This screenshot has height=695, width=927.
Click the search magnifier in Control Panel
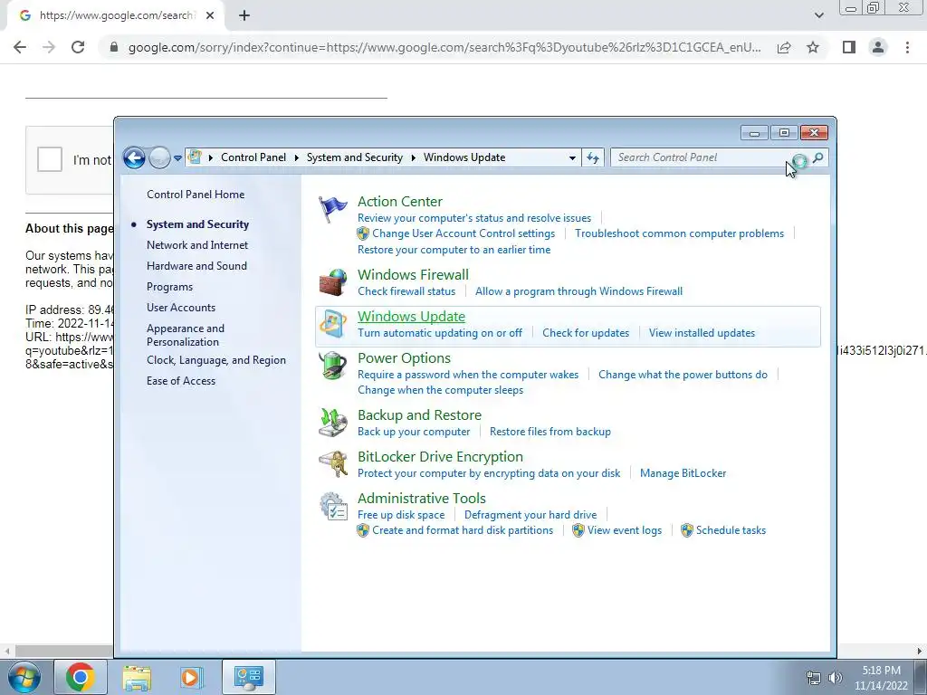click(817, 157)
